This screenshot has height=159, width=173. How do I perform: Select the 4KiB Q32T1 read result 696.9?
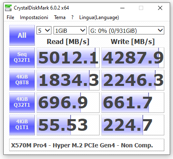(68, 103)
